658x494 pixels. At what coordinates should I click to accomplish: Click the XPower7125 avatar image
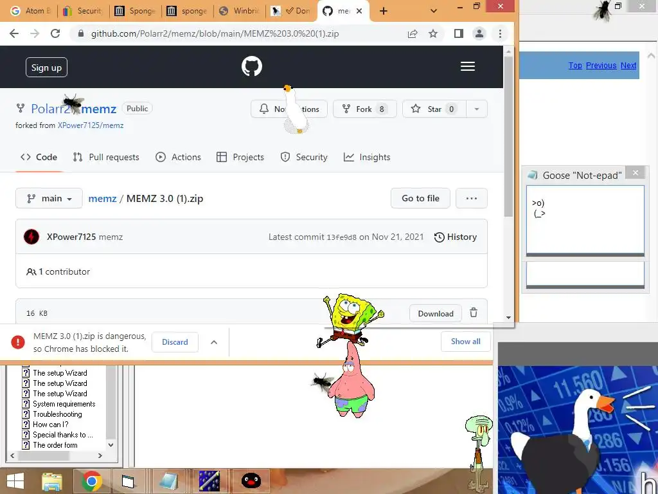tap(31, 237)
